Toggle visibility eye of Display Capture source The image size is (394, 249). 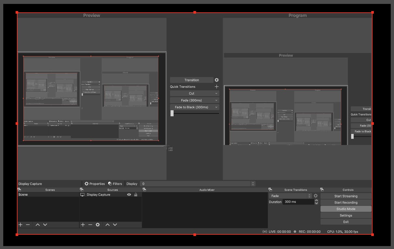tap(129, 195)
